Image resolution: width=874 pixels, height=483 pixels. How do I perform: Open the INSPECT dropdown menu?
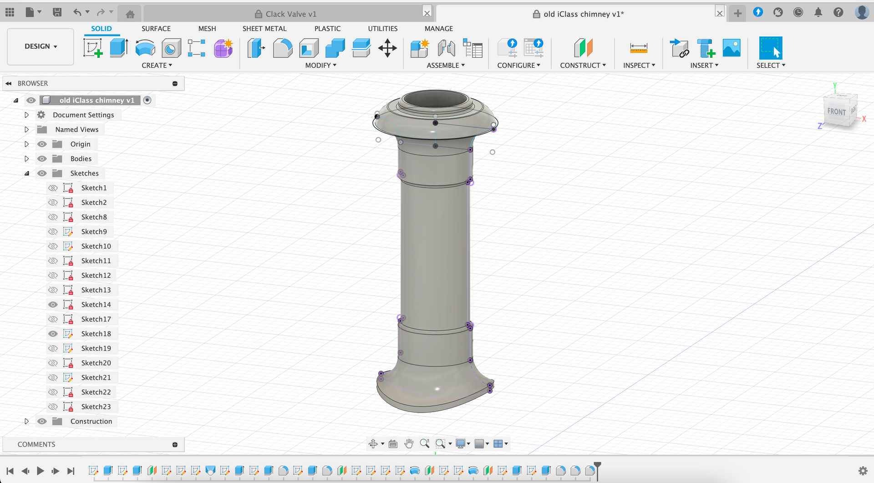[x=639, y=65]
